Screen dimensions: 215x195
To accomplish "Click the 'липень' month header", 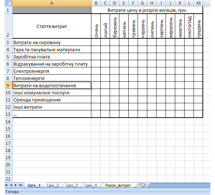I will (152, 26).
